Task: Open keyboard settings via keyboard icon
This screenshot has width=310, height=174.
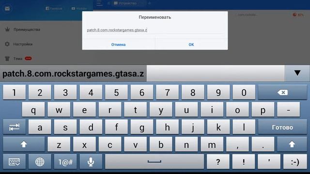Action: (x=14, y=162)
